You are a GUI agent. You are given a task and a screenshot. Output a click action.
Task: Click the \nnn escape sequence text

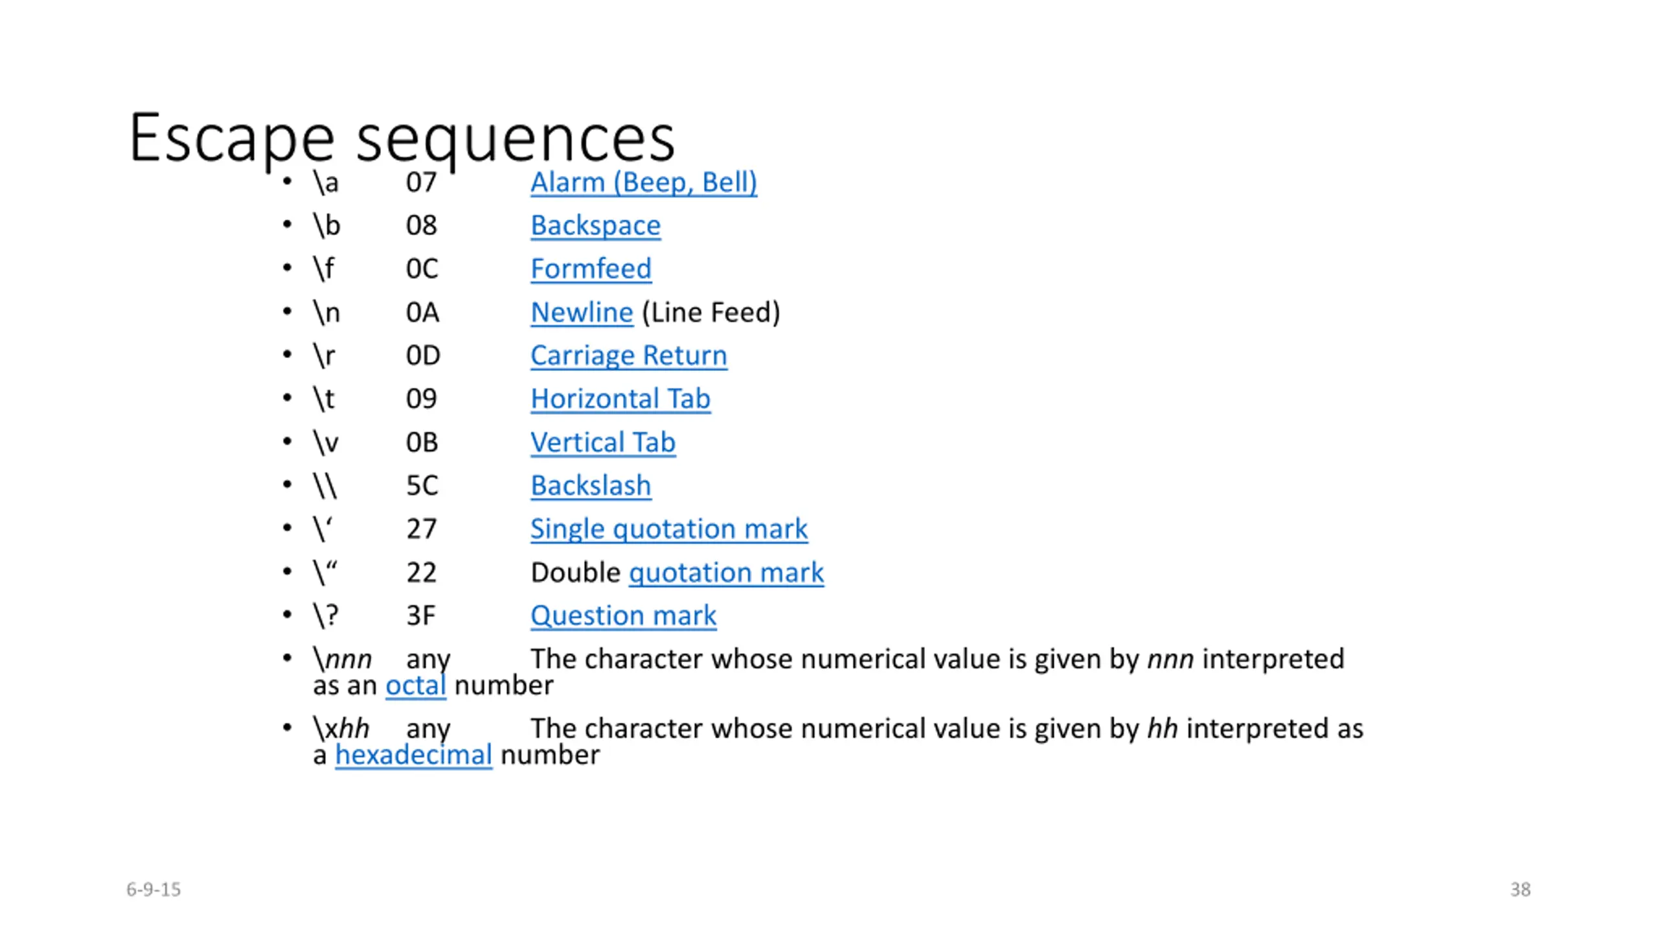[x=342, y=660]
